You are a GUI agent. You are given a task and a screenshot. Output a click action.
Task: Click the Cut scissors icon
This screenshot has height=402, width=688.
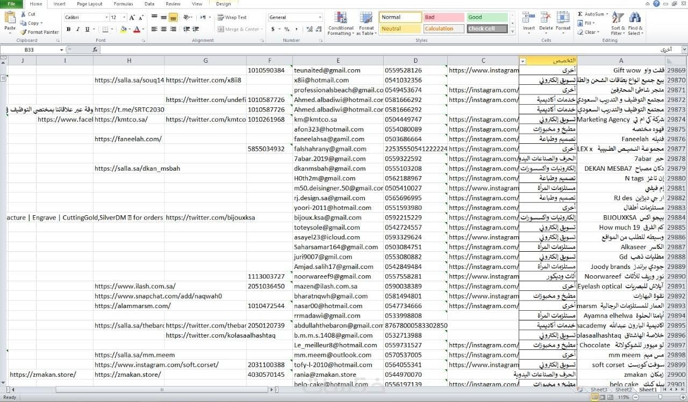[24, 14]
